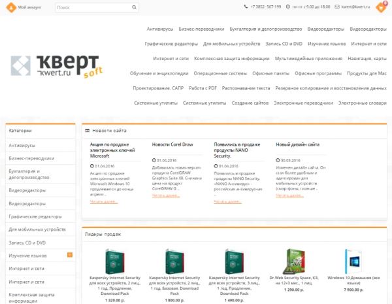Image resolution: width=392 pixels, height=304 pixels.
Task: Click the orange My Account user icon
Action: 11,7
